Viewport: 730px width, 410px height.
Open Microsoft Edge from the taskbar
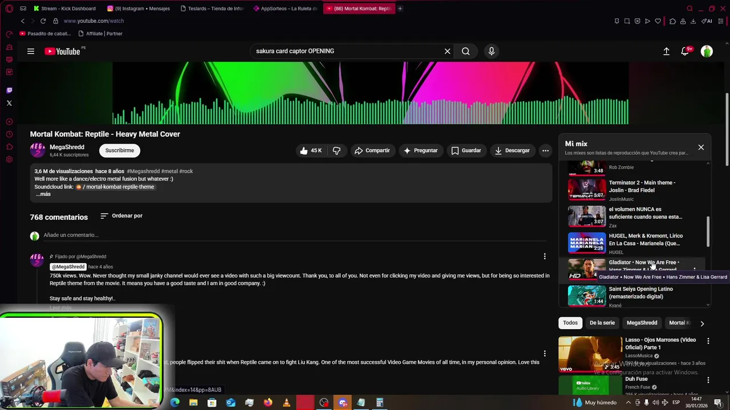[175, 403]
